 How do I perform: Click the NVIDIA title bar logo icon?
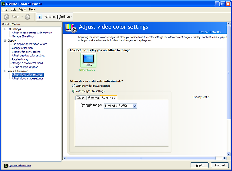pyautogui.click(x=3, y=4)
